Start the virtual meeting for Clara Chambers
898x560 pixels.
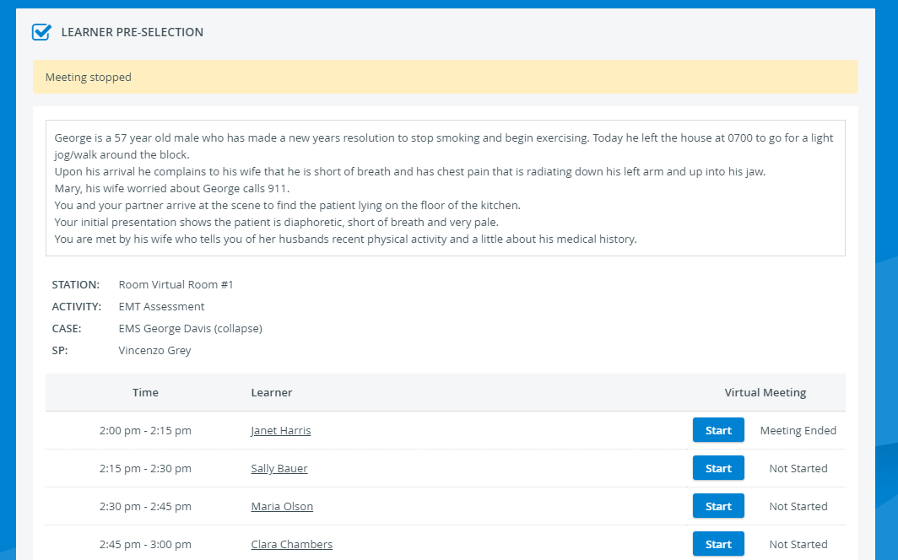click(x=718, y=544)
